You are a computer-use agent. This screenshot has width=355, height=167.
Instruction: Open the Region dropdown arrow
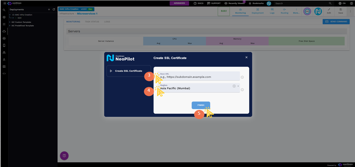[238, 86]
